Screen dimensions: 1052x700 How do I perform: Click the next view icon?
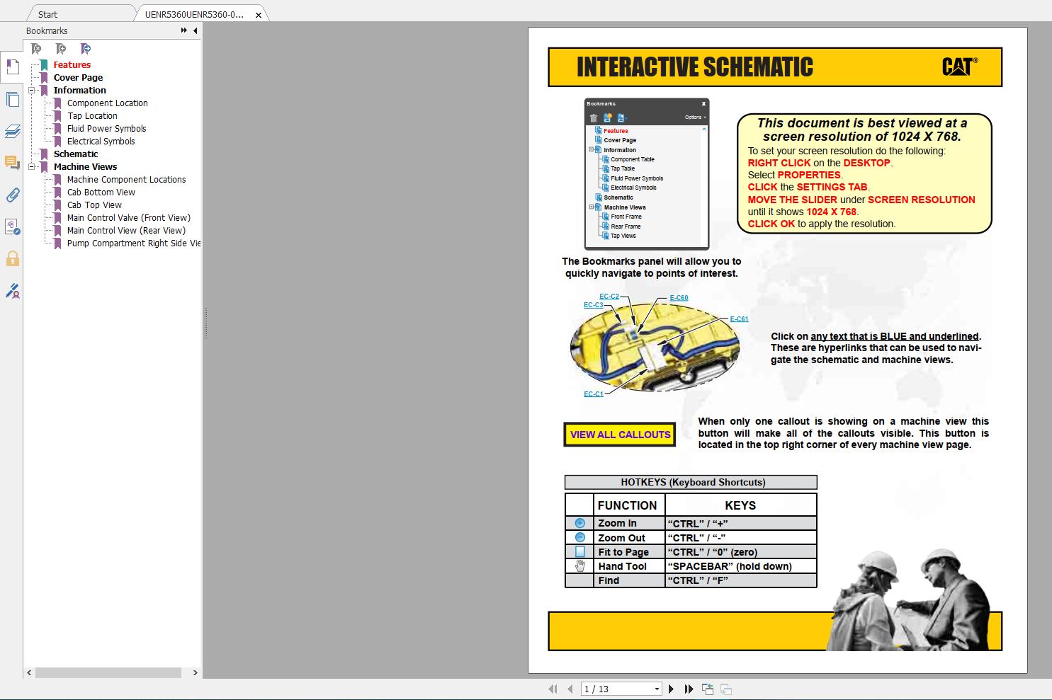coord(726,689)
